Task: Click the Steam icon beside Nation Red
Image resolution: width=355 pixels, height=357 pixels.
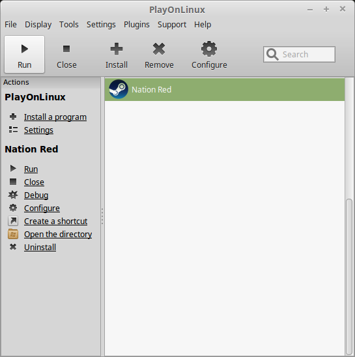Action: (119, 89)
